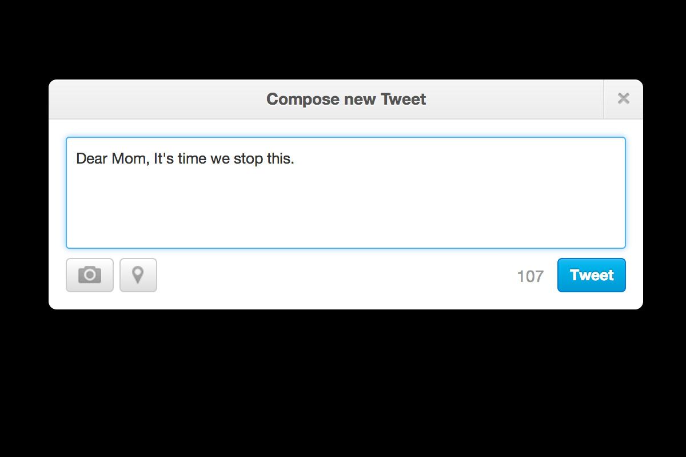
Task: Tag your location with the pin icon
Action: pyautogui.click(x=138, y=275)
